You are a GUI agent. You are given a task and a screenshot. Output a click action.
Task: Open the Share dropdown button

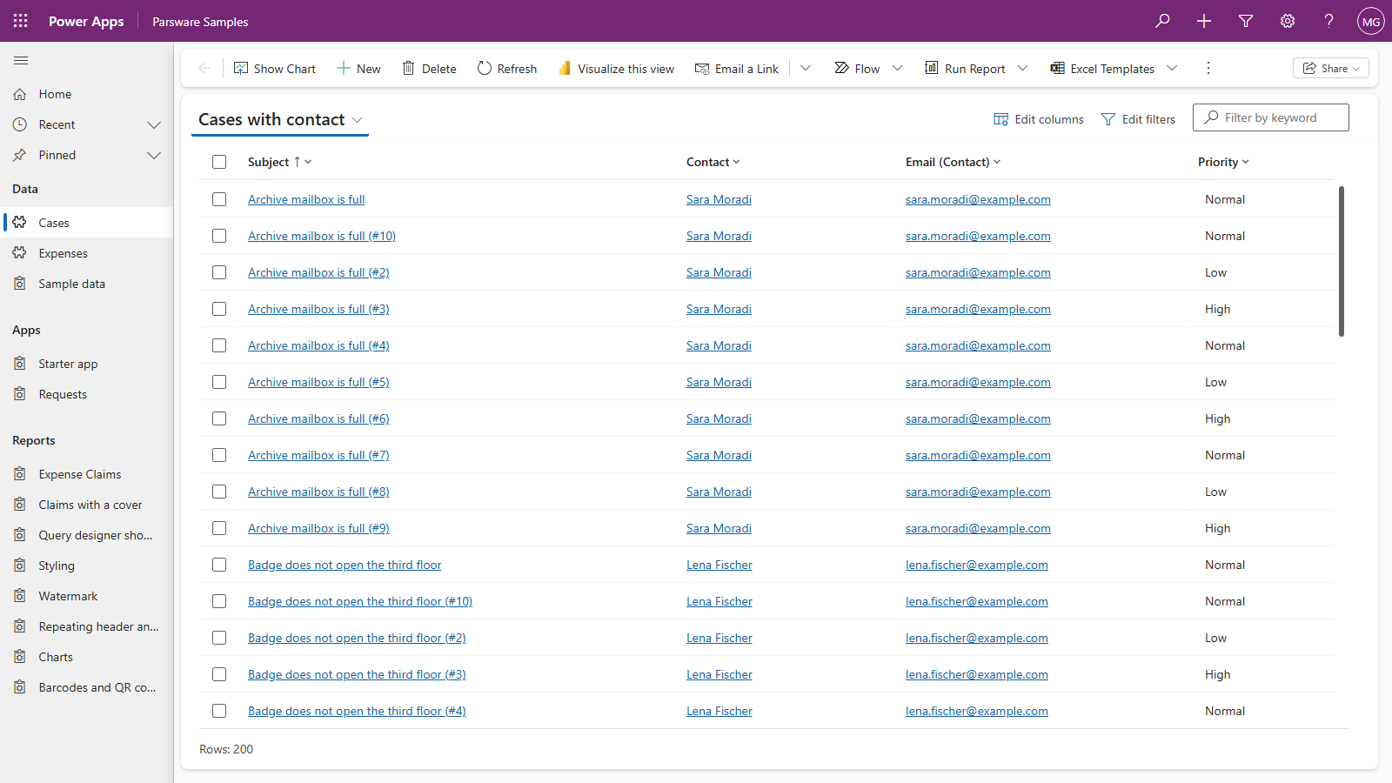[1331, 68]
